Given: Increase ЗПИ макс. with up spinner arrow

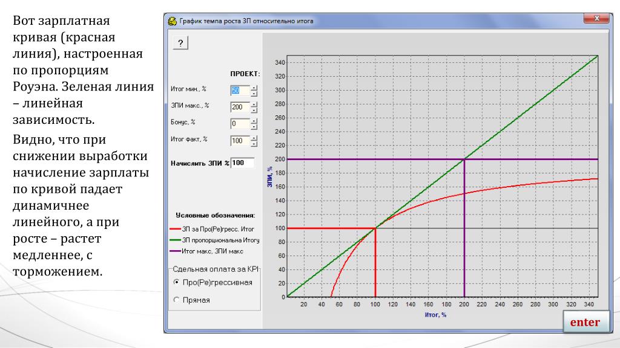Looking at the screenshot, I should (254, 105).
